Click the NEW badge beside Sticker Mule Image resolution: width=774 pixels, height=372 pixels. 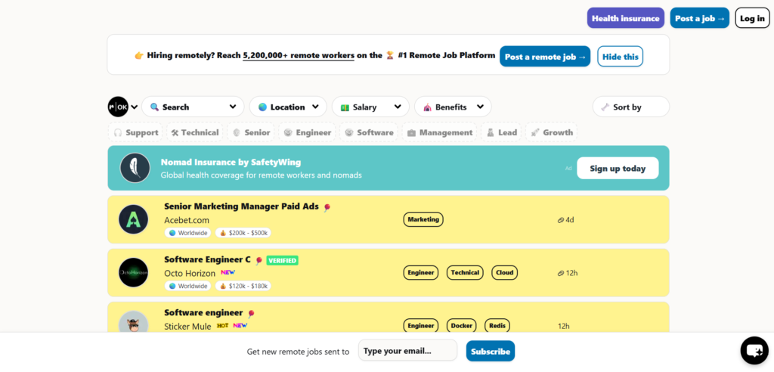point(240,326)
